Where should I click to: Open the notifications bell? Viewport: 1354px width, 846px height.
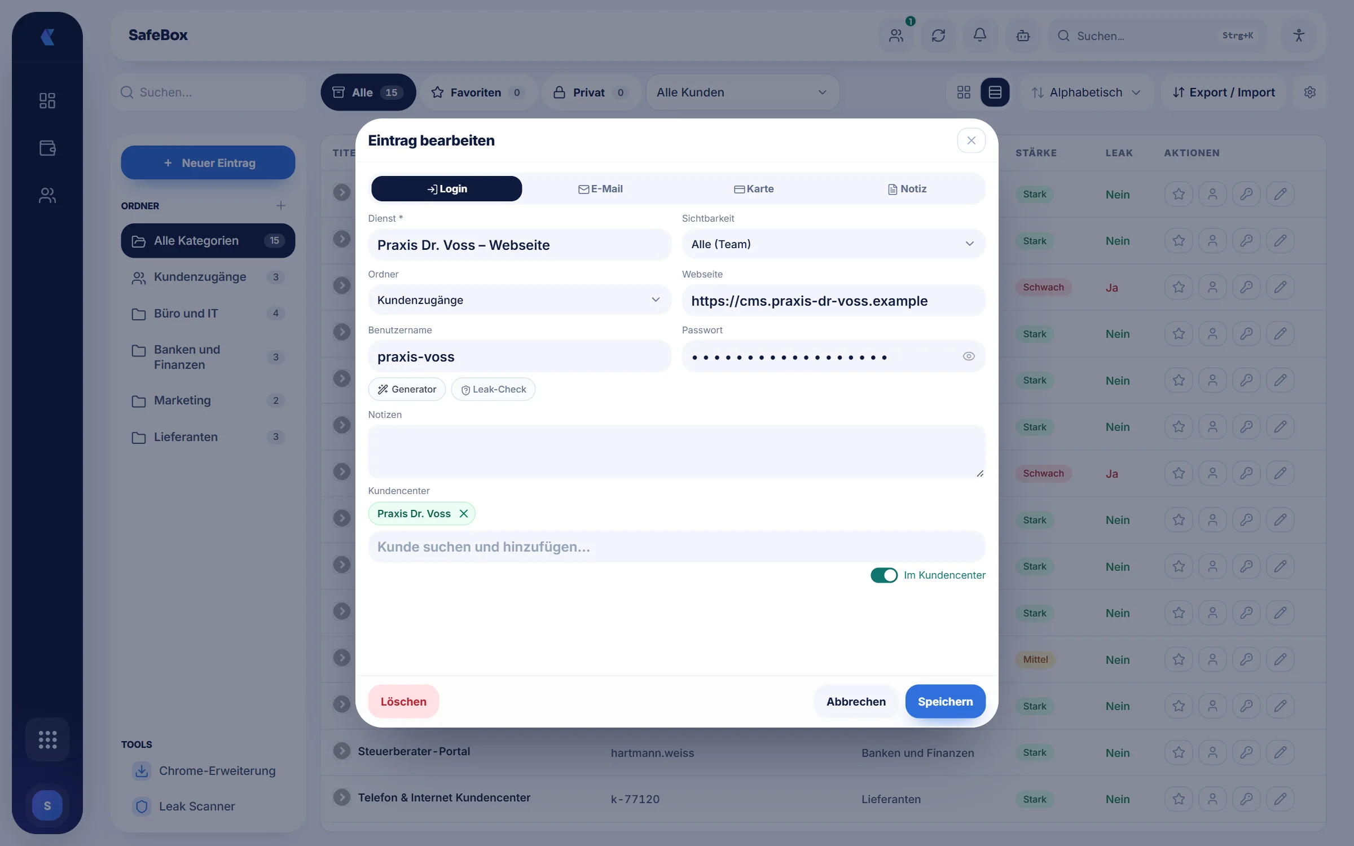pos(980,36)
